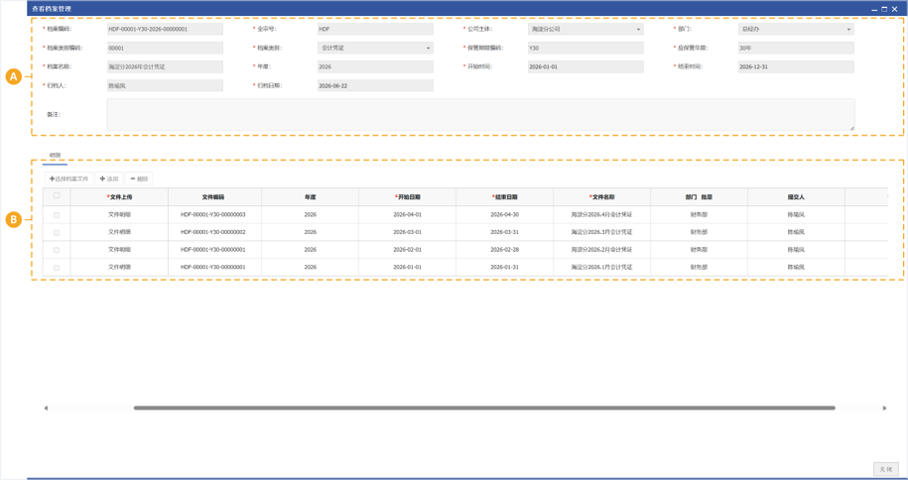Click file code HDF-00001-Y30-00000002
This screenshot has height=480, width=908.
coord(213,232)
